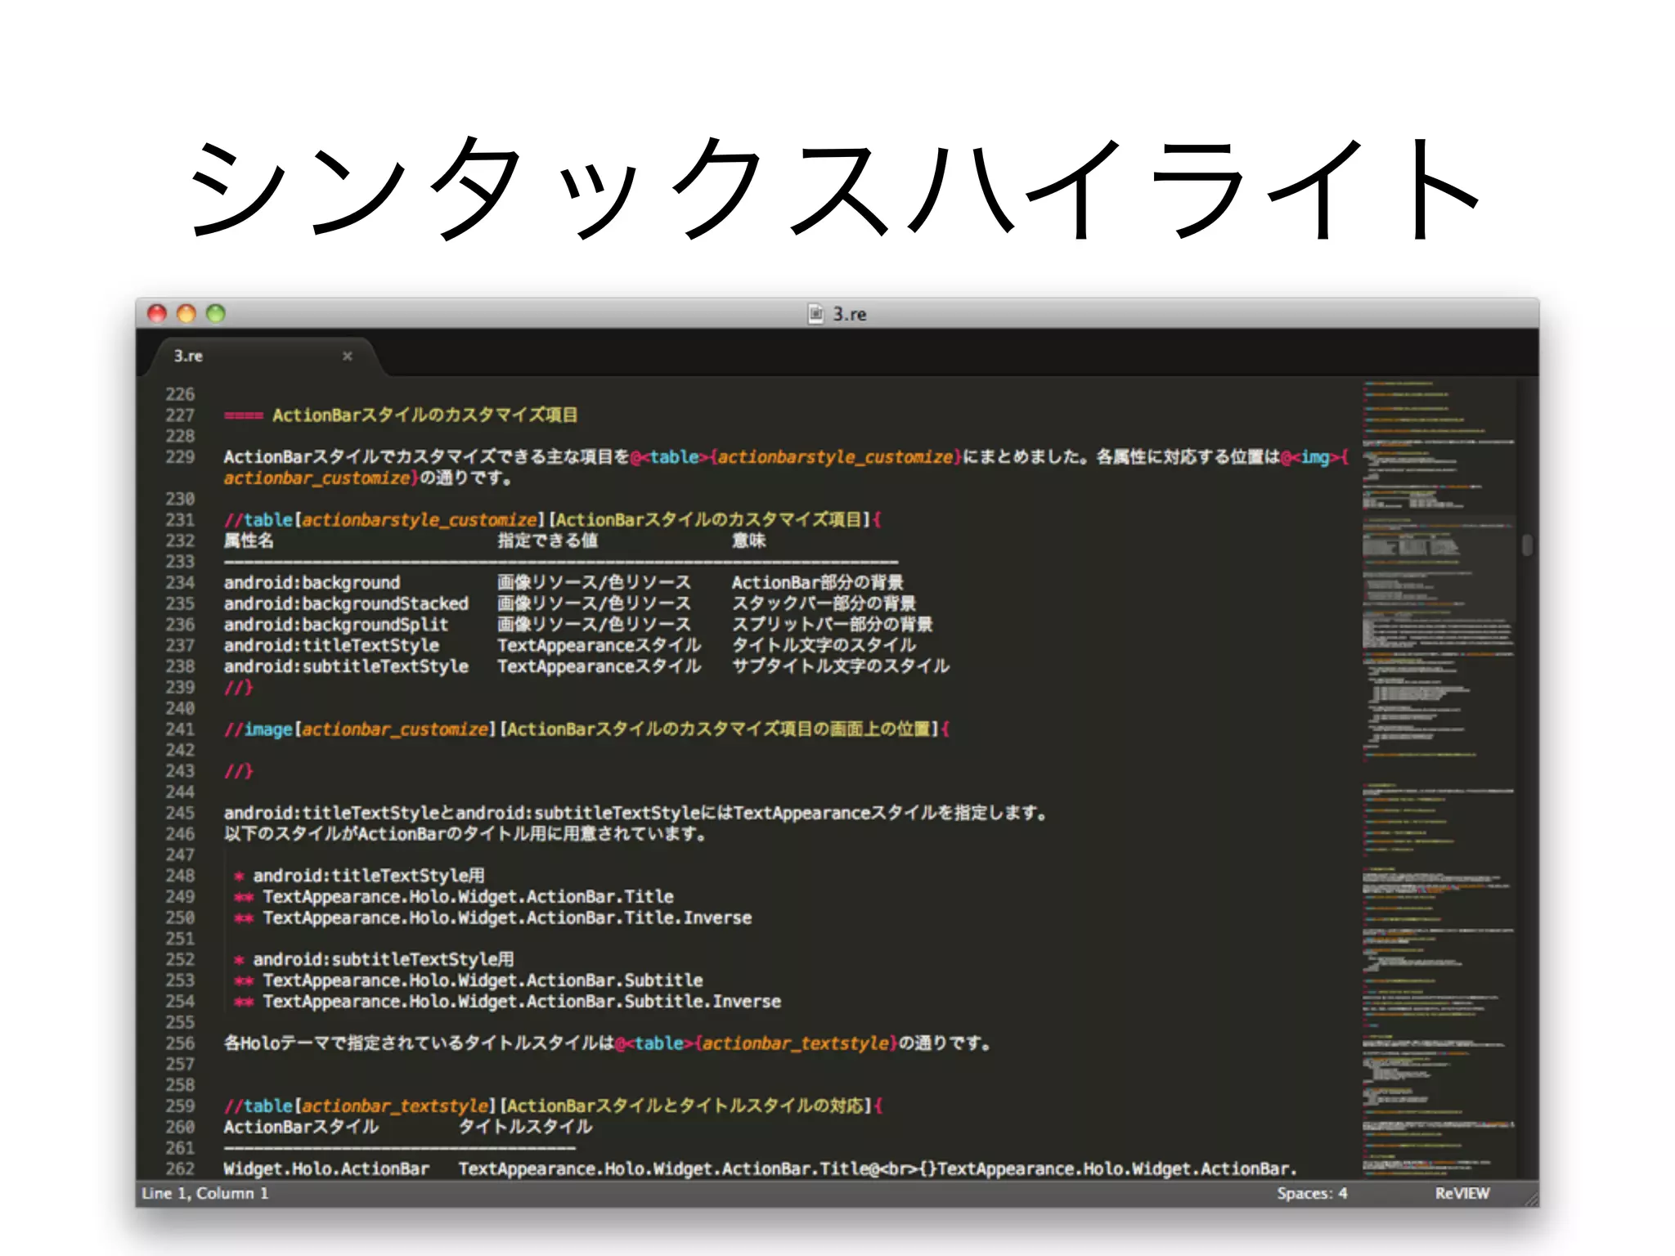The width and height of the screenshot is (1675, 1256).
Task: Click the Line 1, Column 1 status text
Action: coord(205,1193)
